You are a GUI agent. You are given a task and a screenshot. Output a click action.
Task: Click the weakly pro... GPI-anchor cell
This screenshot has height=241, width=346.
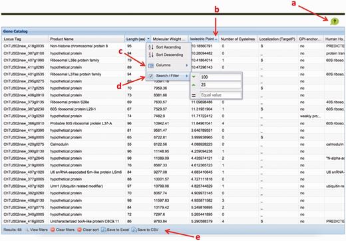click(310, 116)
